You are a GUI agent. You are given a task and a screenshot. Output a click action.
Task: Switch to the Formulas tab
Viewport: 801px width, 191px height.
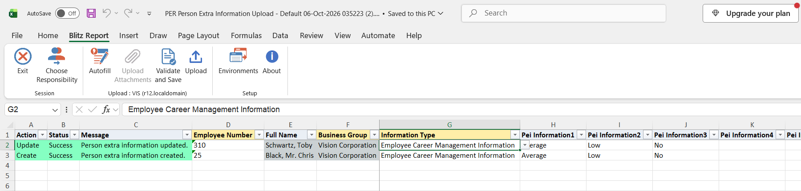pos(246,35)
